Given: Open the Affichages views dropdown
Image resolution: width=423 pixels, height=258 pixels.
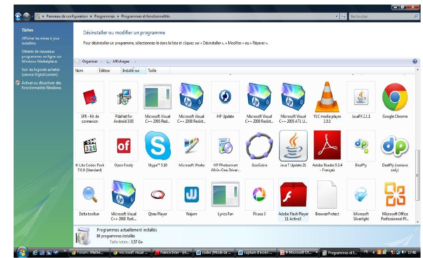Looking at the screenshot, I should pos(121,61).
